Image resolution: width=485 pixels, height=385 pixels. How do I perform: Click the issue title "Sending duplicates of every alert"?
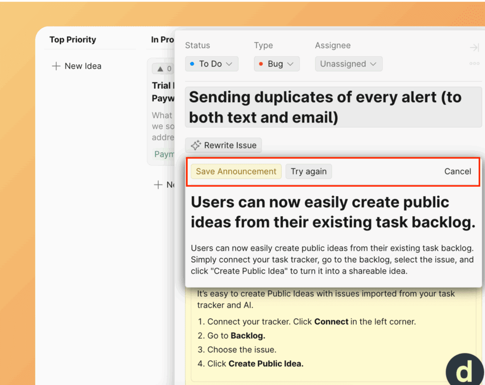click(325, 107)
